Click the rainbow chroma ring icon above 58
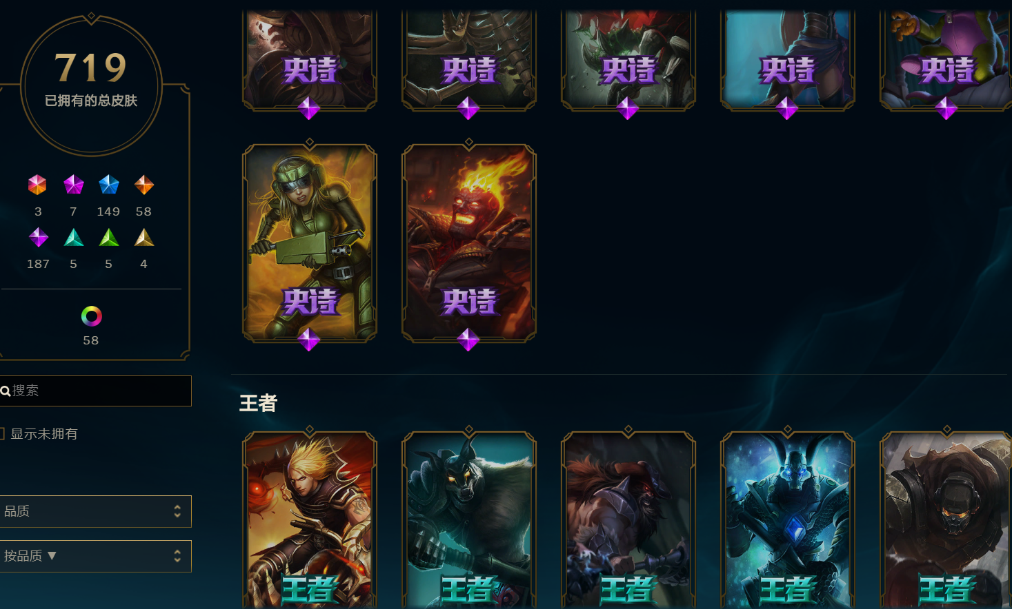Viewport: 1012px width, 609px height. coord(91,316)
